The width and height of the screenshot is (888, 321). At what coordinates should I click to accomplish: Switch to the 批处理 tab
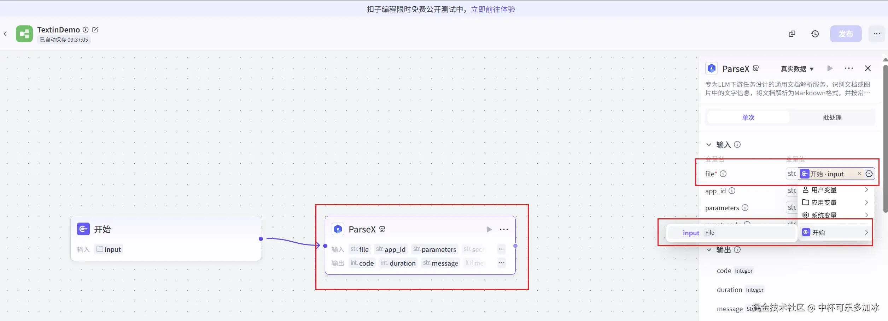tap(832, 117)
